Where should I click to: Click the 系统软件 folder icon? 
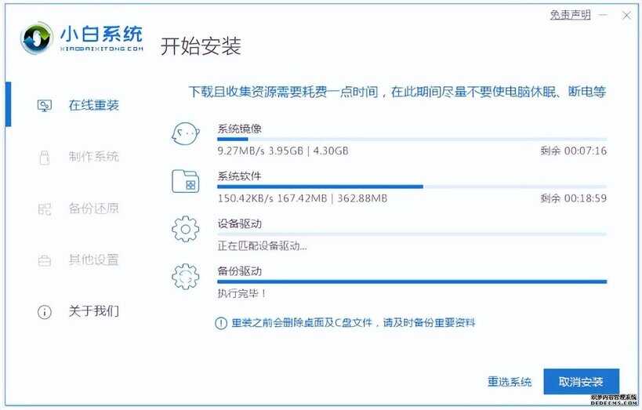point(186,181)
